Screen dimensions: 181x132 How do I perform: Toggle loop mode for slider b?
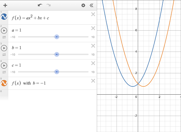(x=4, y=55)
